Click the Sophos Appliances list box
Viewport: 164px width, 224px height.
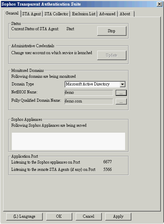[68, 141]
